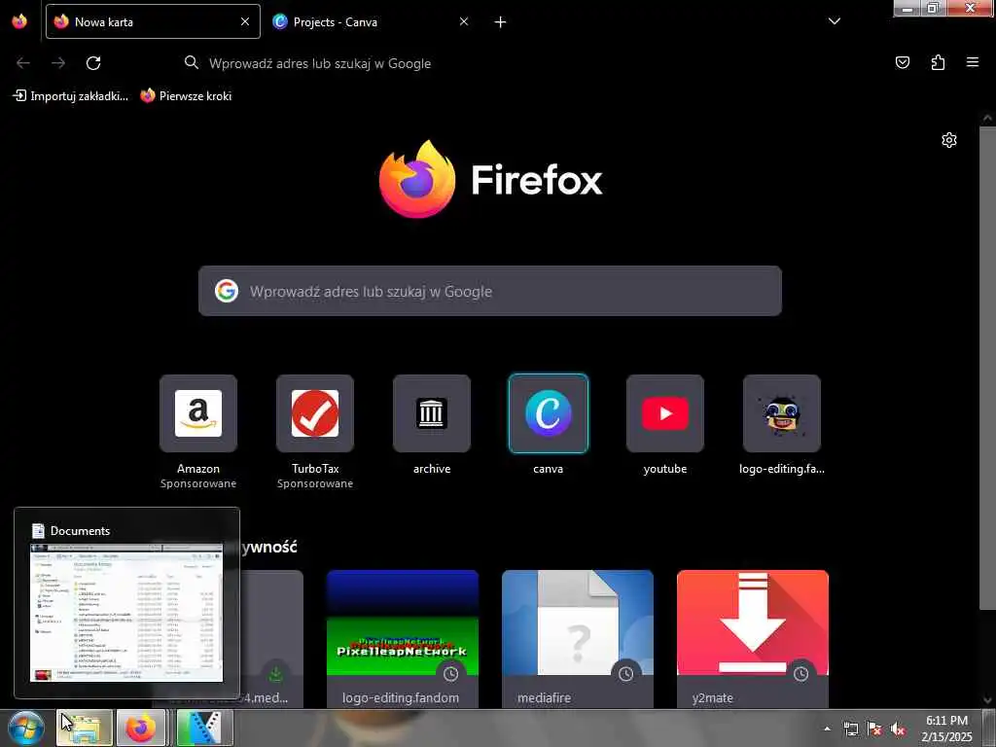Reload the current page
This screenshot has height=747, width=996.
[x=93, y=63]
